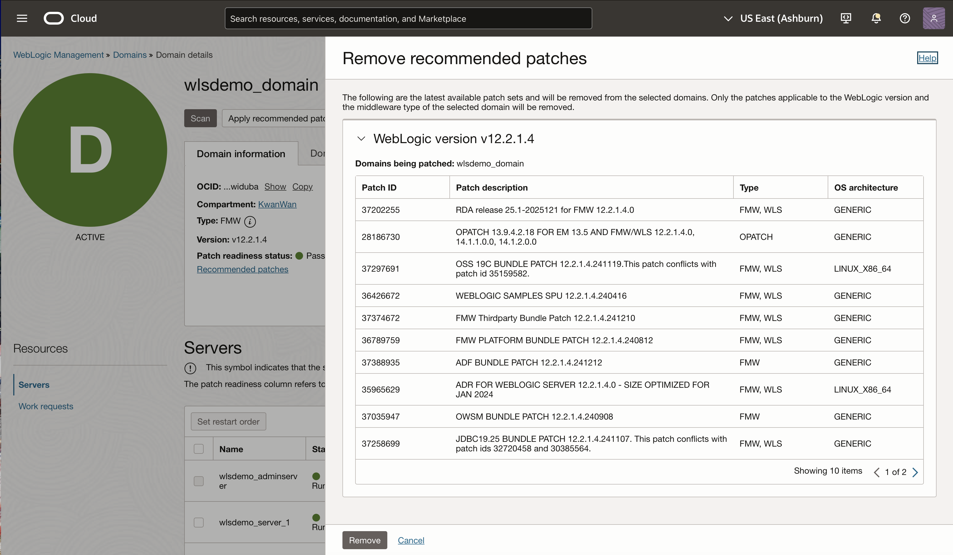Click the info icon next to Type FMW
Image resolution: width=953 pixels, height=555 pixels.
(250, 222)
